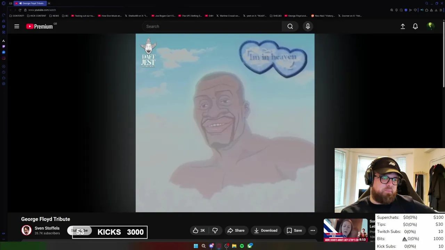Click the video player to toggle playback
Screen dimensions: 445x250
click(x=225, y=123)
